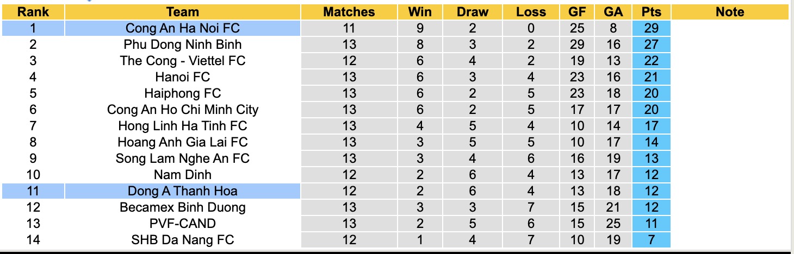
Task: Click the Rank column header
Action: click(x=33, y=12)
